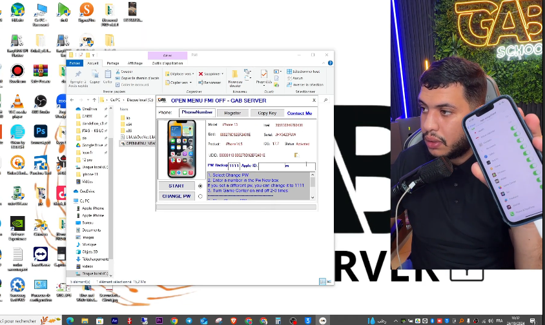Click the Copy Key button
545x325 pixels.
pyautogui.click(x=267, y=113)
